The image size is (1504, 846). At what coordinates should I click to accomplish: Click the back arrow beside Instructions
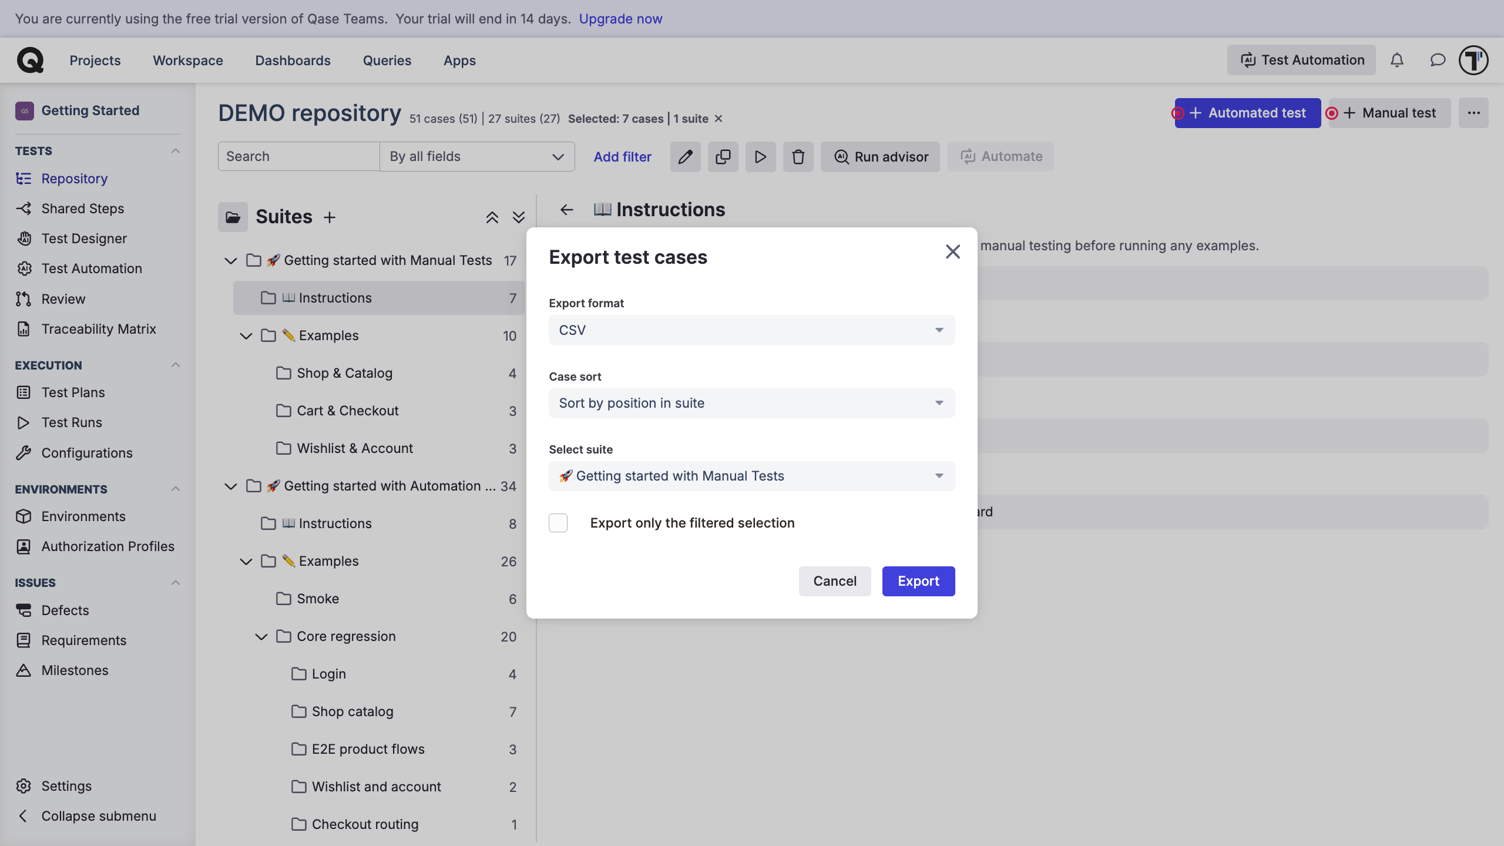point(566,210)
